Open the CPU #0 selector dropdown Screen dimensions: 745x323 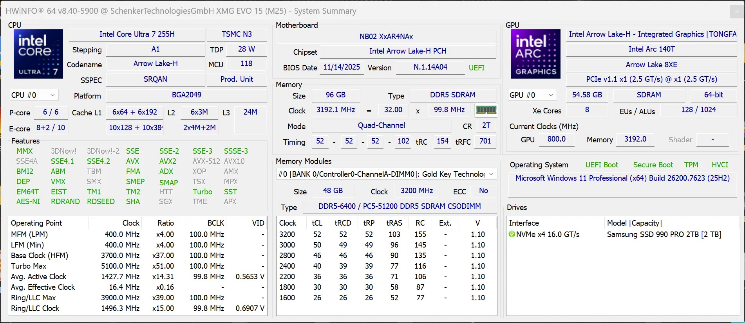coord(34,95)
